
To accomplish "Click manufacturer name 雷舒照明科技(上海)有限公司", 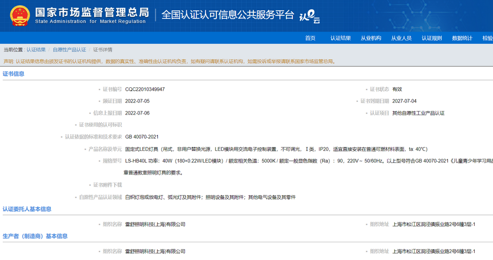I will coord(155,252).
